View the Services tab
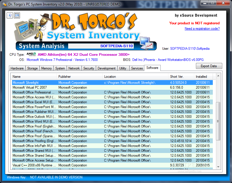Viewport: 232px width, 183px height. [137, 68]
